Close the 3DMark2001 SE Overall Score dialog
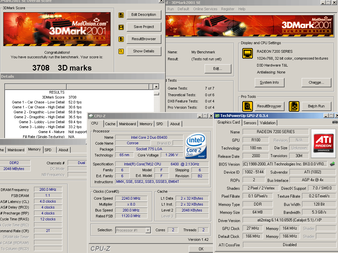The width and height of the screenshot is (338, 253). [x=161, y=1]
